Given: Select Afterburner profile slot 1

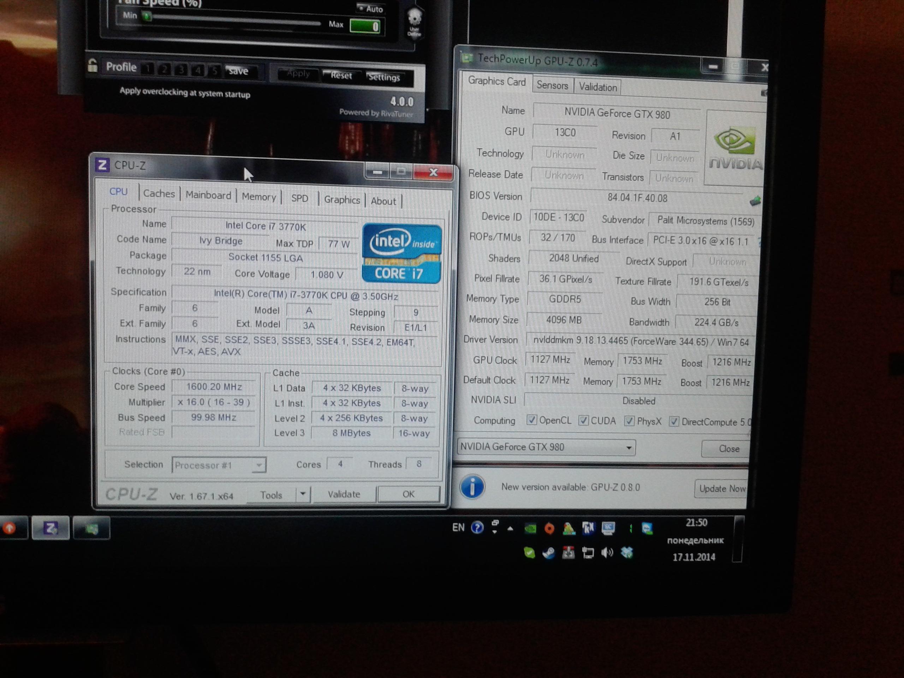Looking at the screenshot, I should (x=148, y=68).
